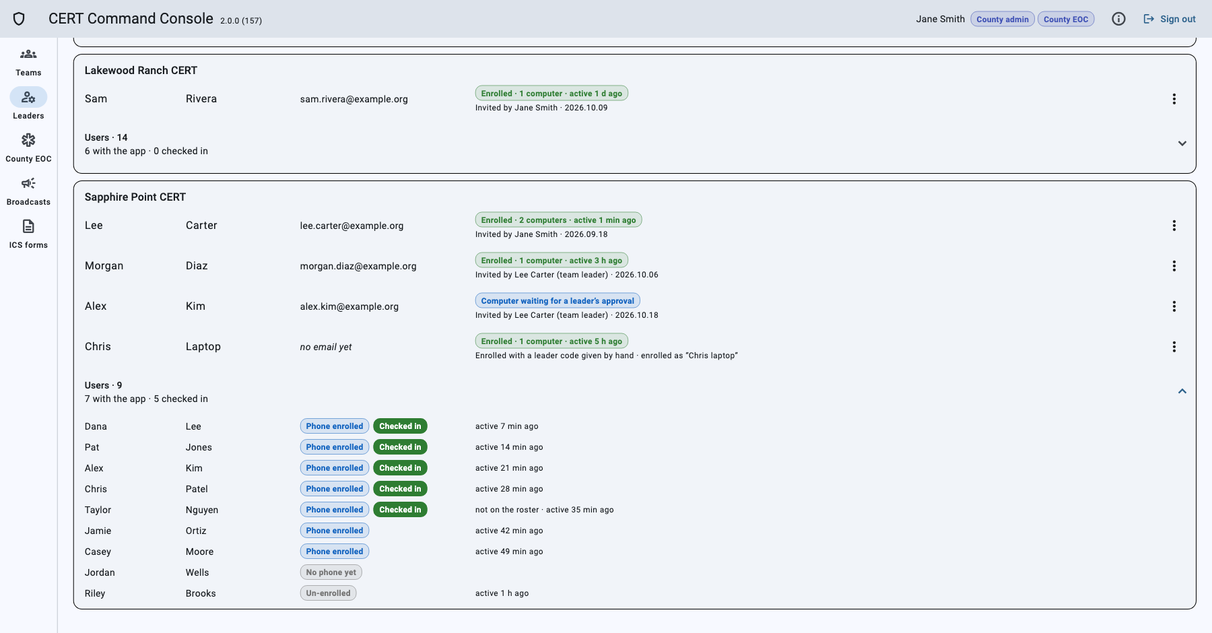Screen dimensions: 1212x633
Task: Open more options for Morgan Diaz
Action: tap(1174, 266)
